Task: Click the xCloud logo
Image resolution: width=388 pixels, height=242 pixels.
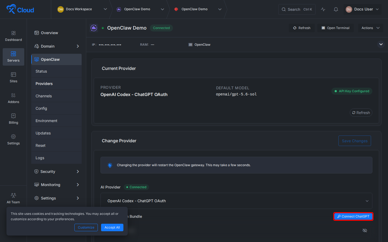Action: 20,9
